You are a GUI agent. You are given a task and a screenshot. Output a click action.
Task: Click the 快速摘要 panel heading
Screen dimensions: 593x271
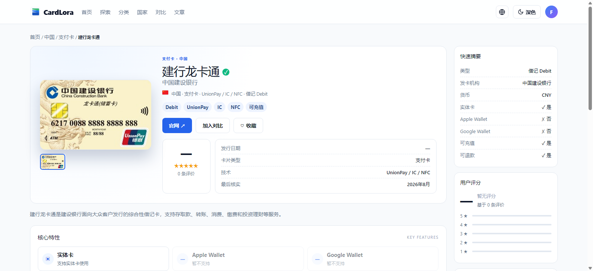[471, 56]
